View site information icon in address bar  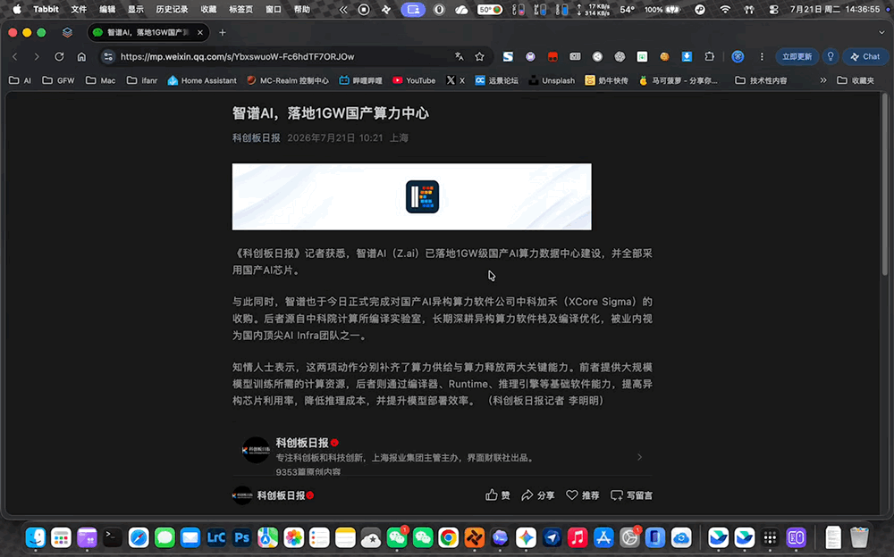108,56
